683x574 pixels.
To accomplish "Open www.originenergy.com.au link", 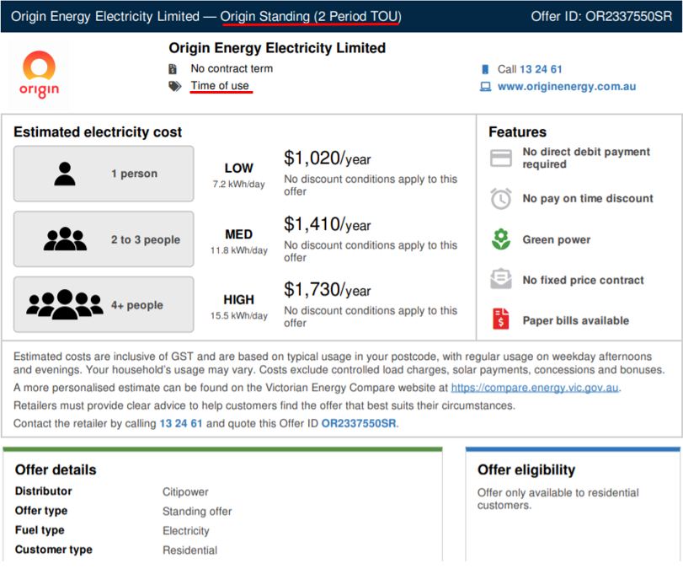I will pos(567,87).
